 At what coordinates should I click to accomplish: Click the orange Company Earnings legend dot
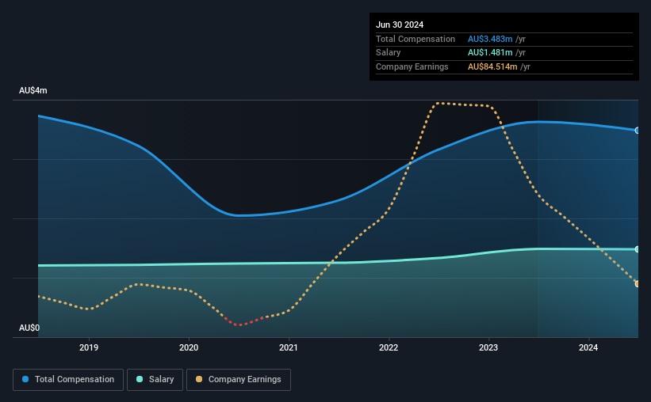pos(199,379)
